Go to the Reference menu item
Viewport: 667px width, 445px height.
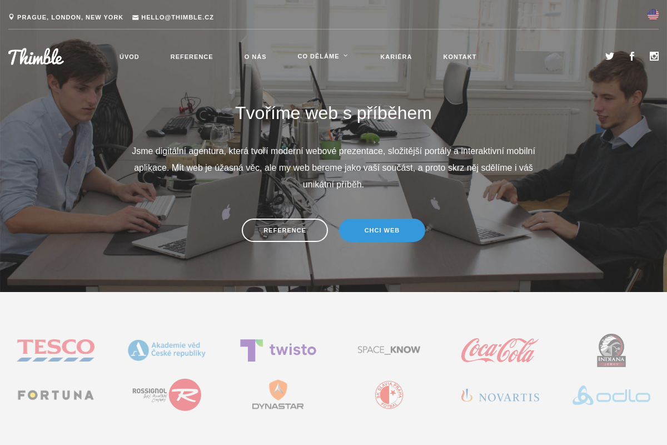click(192, 57)
